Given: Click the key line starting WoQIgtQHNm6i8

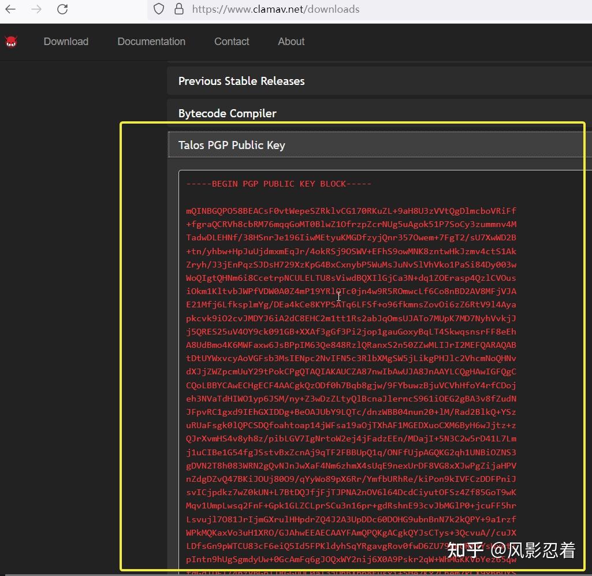Looking at the screenshot, I should [351, 278].
